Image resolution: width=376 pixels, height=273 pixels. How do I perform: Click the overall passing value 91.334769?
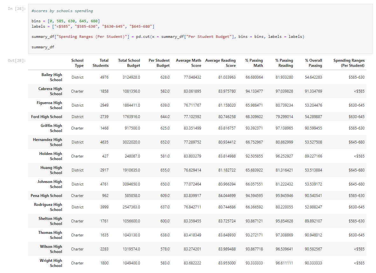pos(313,91)
